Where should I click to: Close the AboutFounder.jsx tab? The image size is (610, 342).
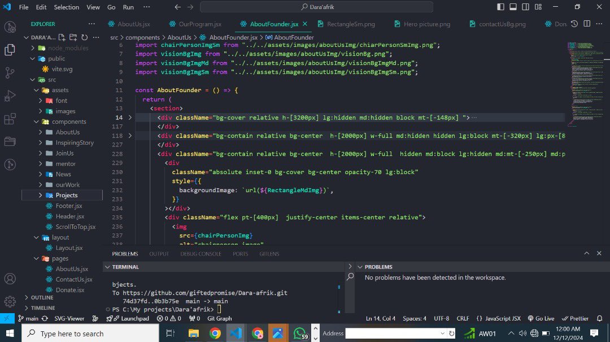coord(305,24)
